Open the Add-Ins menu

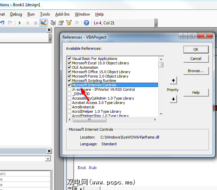pos(62,14)
